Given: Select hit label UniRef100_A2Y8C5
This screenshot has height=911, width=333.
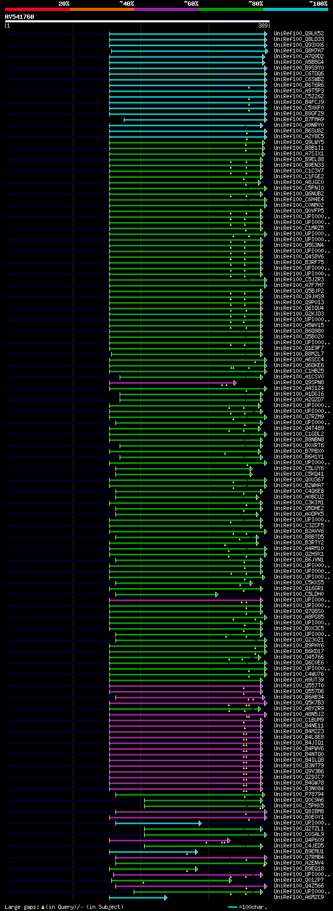Looking at the screenshot, I should pos(299,136).
